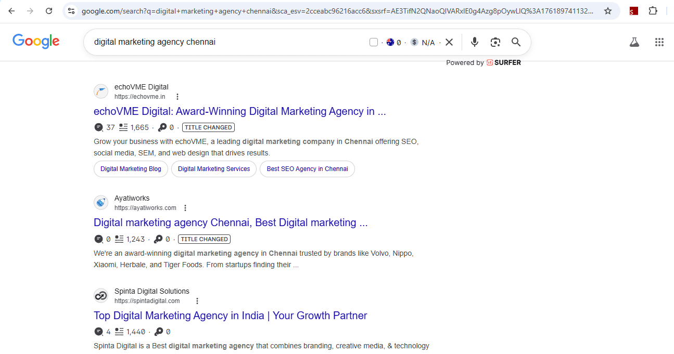Click the echoVME Digital site favicon
This screenshot has width=674, height=354.
(101, 91)
